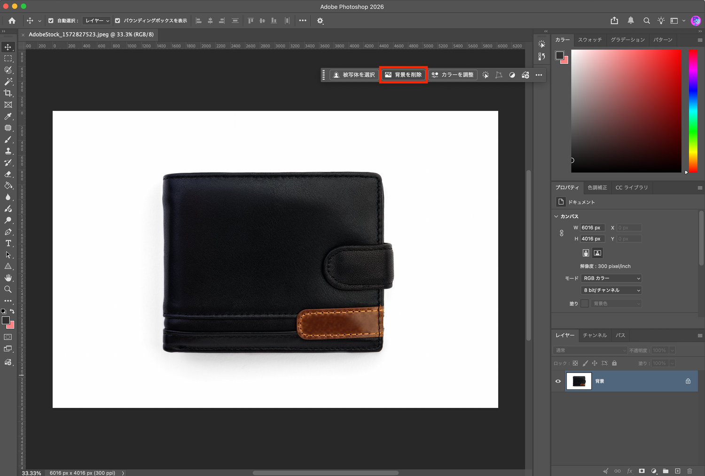Switch to the スウォッチ tab
Viewport: 705px width, 476px height.
point(590,40)
